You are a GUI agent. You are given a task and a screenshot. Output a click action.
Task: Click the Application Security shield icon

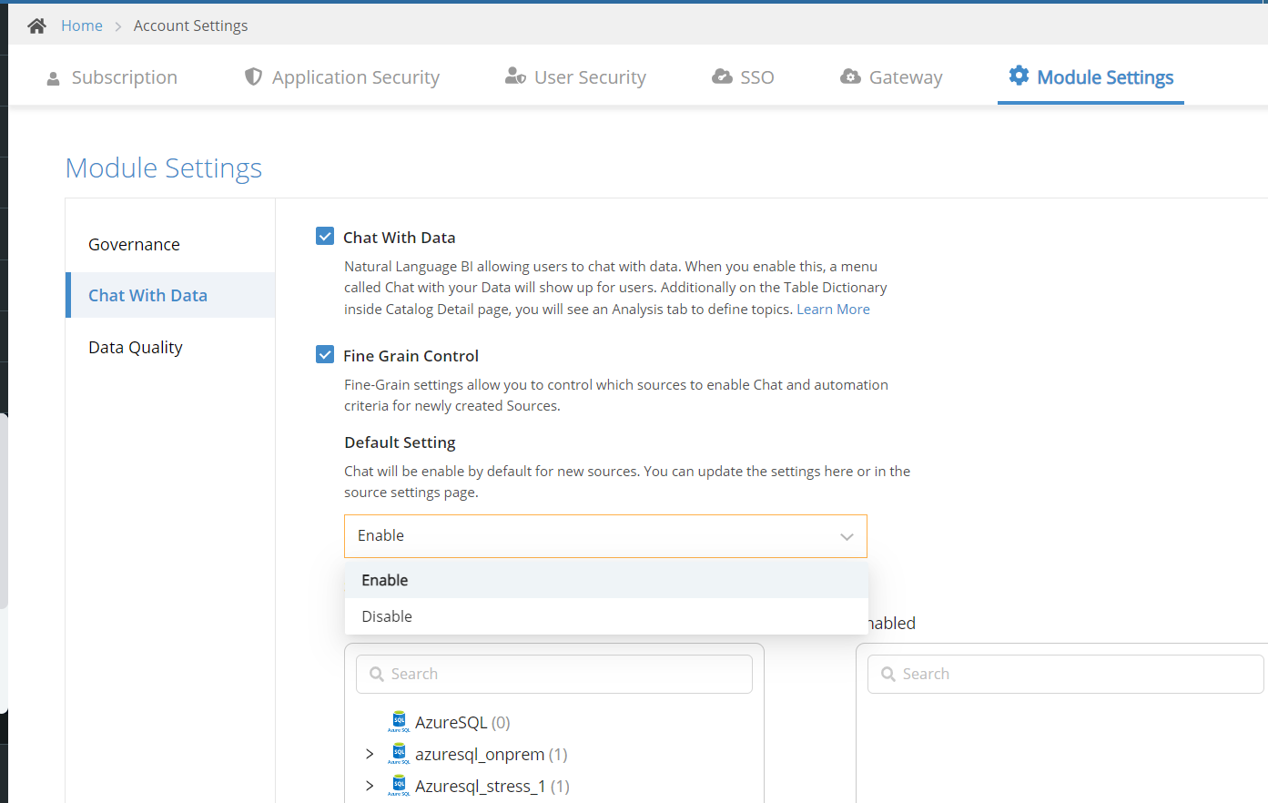click(253, 77)
